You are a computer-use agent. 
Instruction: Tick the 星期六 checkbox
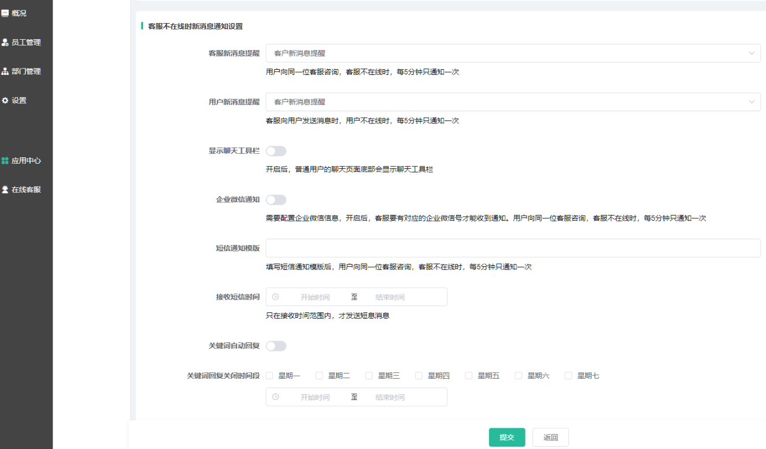[x=519, y=376]
